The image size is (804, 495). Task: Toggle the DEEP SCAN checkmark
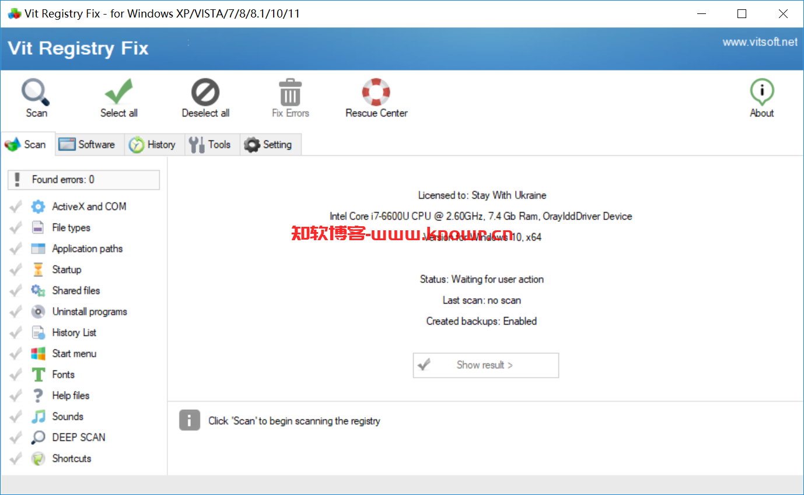click(x=16, y=437)
